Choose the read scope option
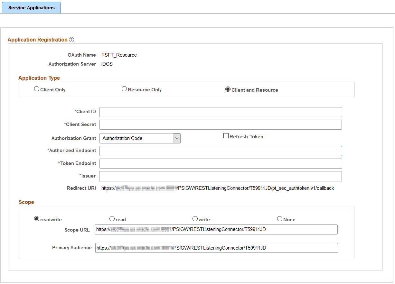 tap(112, 218)
